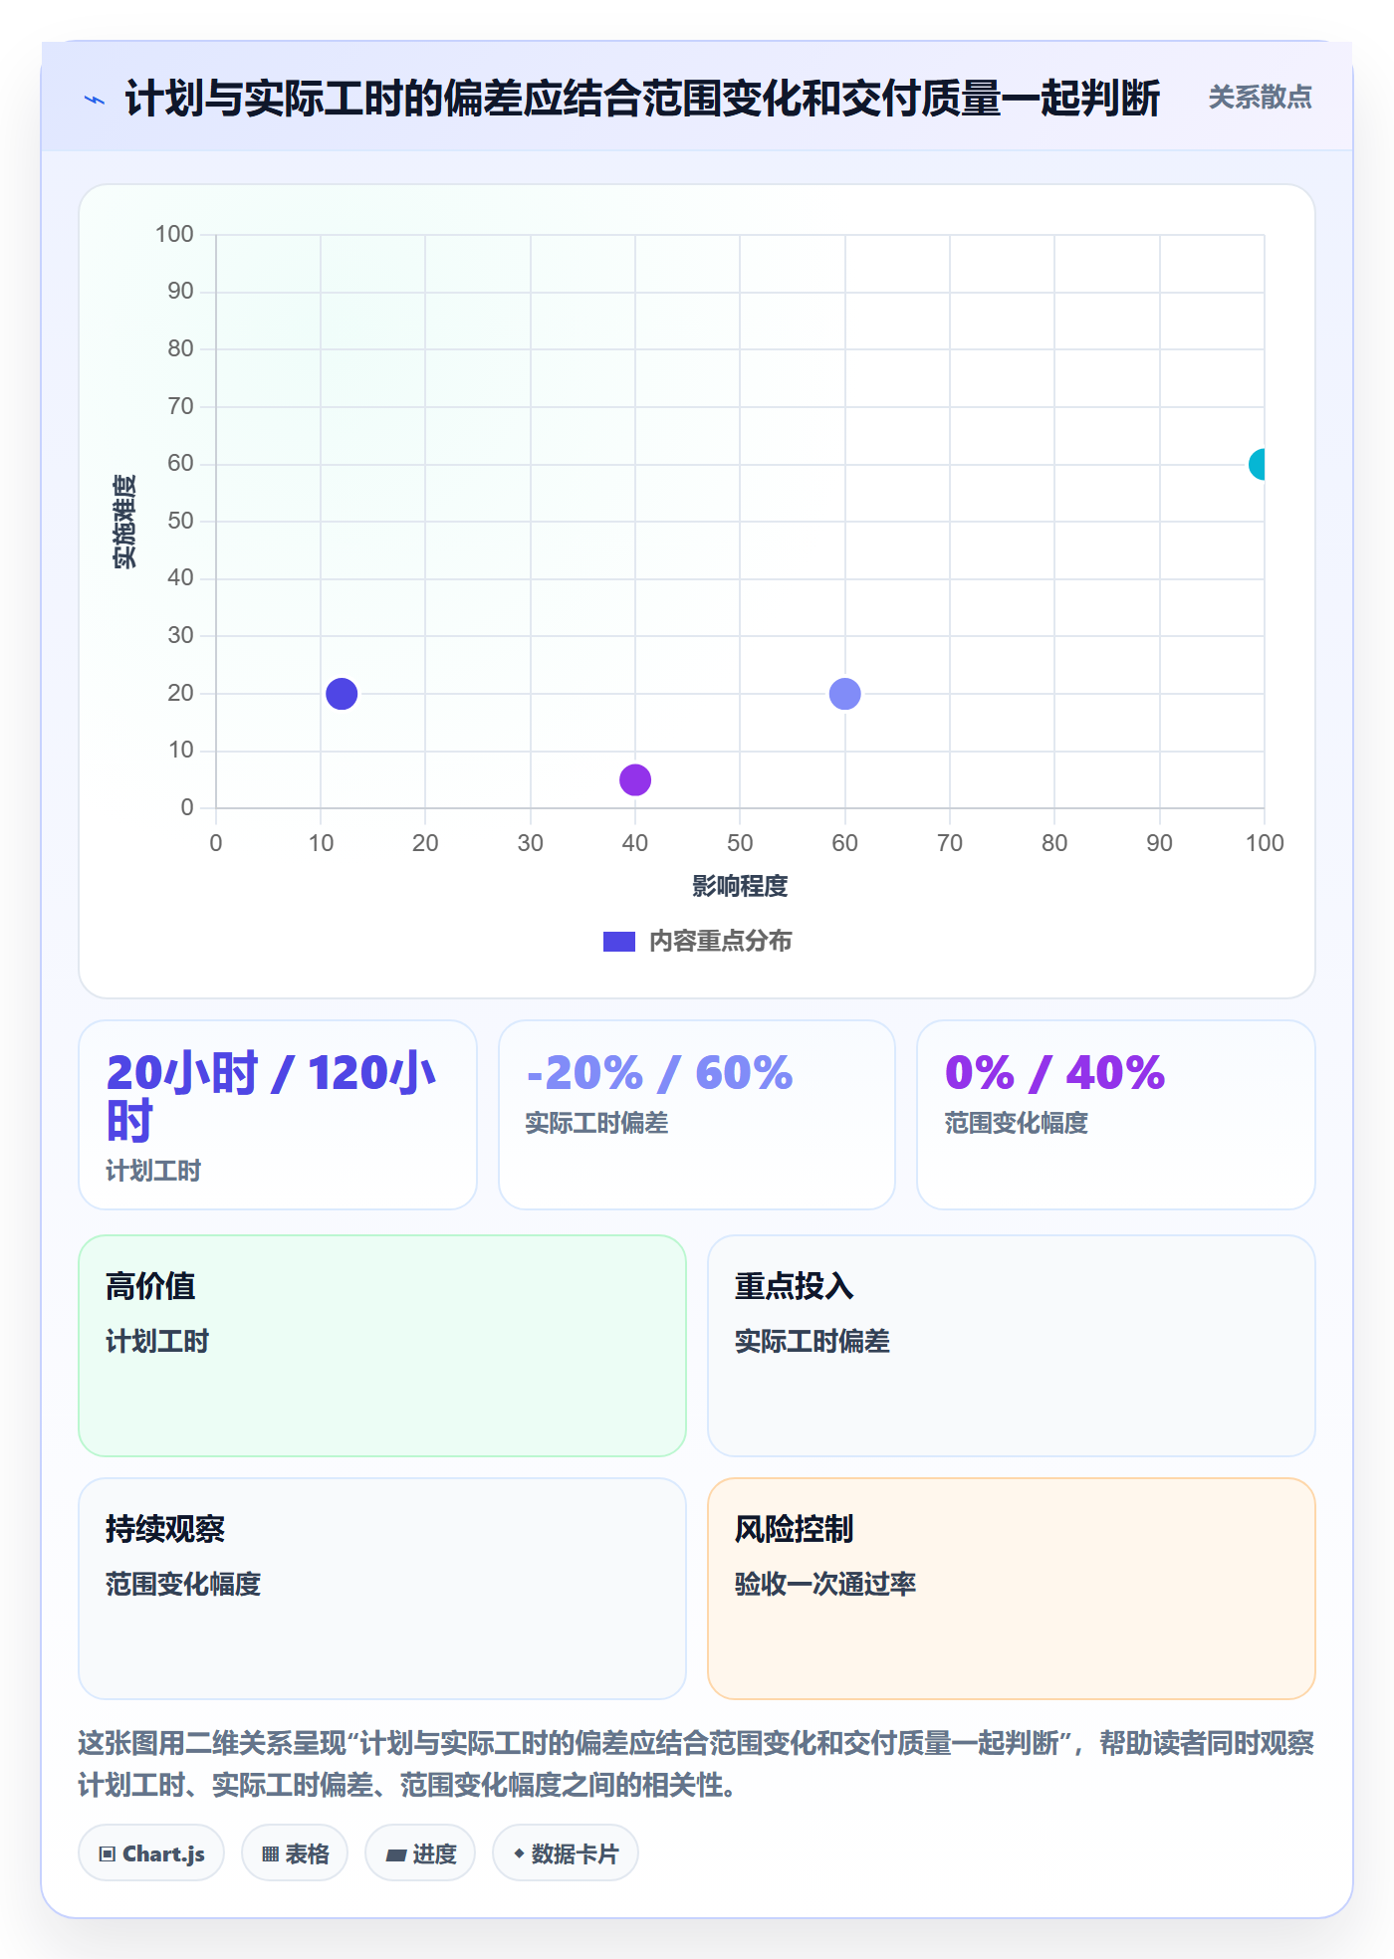Click the 影响程度 x-axis title
The width and height of the screenshot is (1394, 1959).
(x=740, y=886)
